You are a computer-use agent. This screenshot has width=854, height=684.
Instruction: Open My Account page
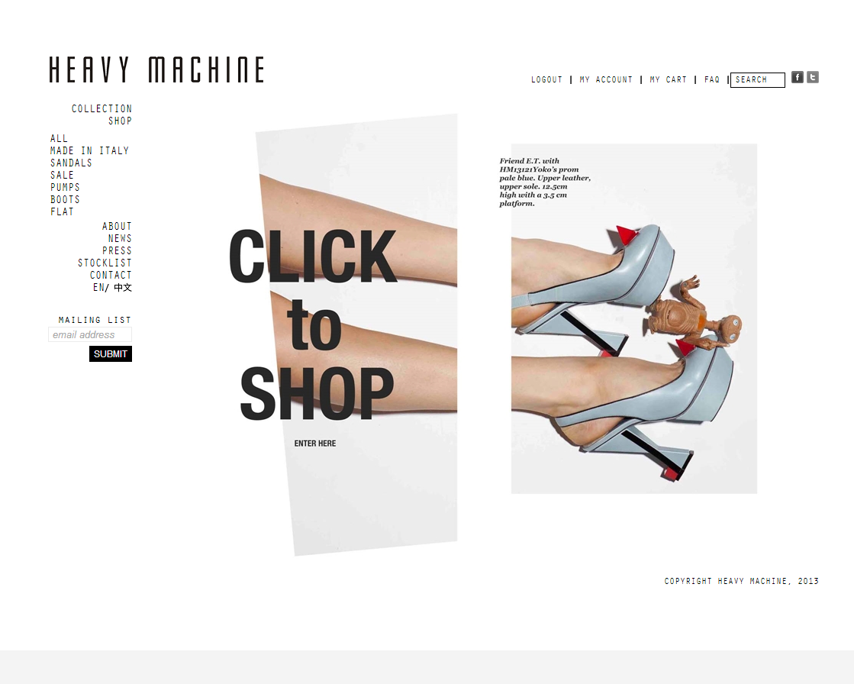point(606,79)
